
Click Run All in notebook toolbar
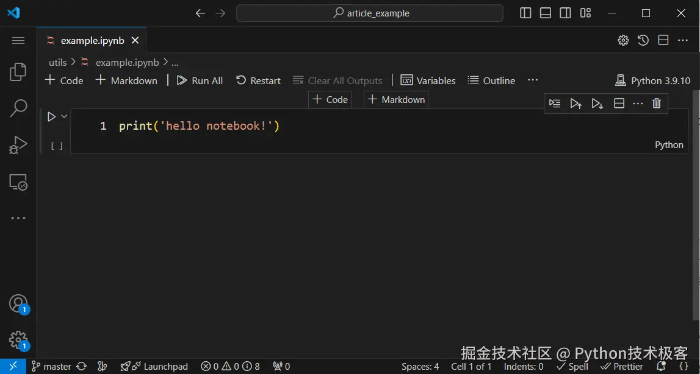point(200,80)
